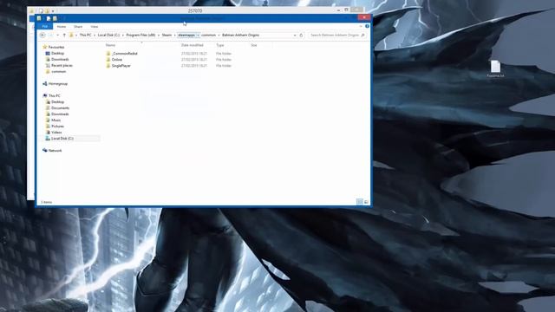The image size is (555, 312).
Task: Expand chevron after common breadcrumb
Action: coord(219,35)
